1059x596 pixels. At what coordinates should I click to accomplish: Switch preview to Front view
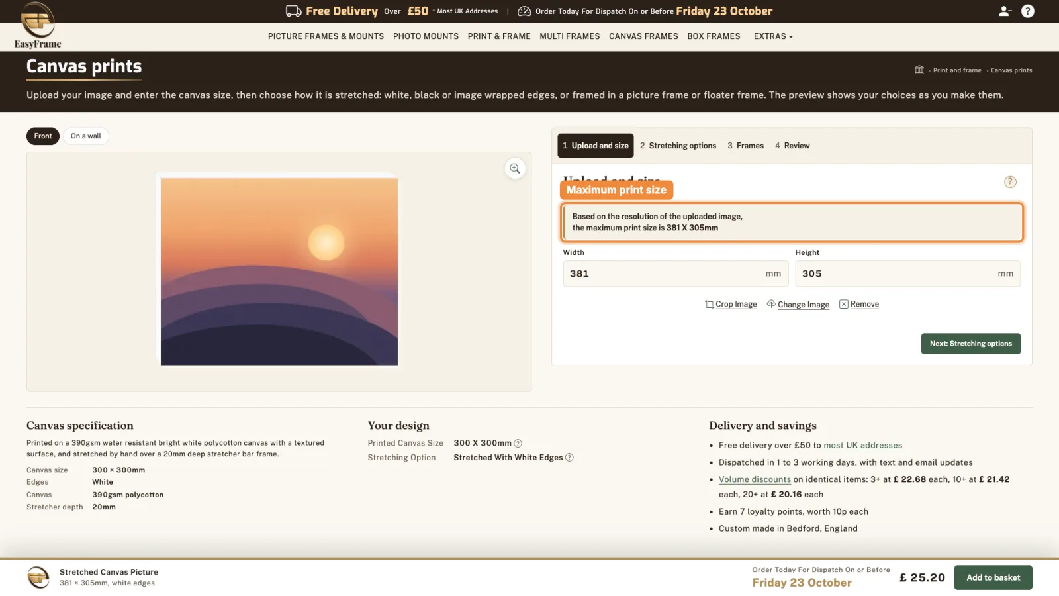[x=43, y=136]
